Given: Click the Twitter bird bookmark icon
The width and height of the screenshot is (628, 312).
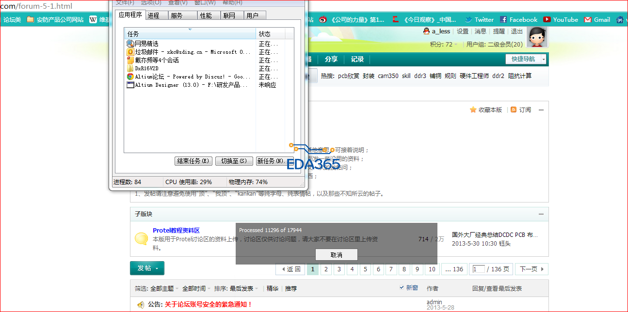Looking at the screenshot, I should 468,20.
